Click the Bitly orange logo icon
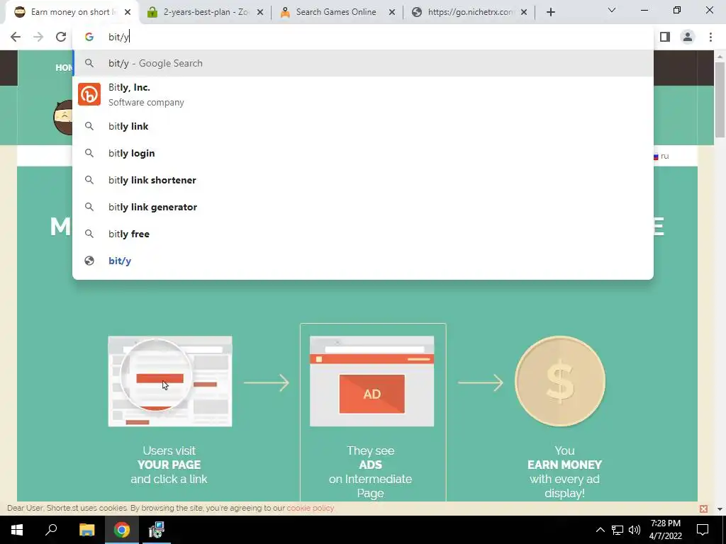The width and height of the screenshot is (726, 544). coord(89,94)
